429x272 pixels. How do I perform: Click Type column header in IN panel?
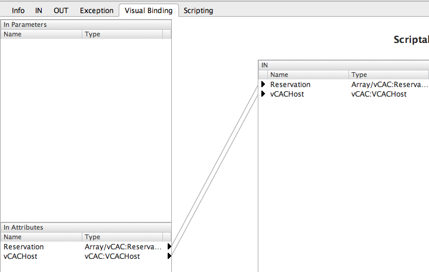point(388,75)
